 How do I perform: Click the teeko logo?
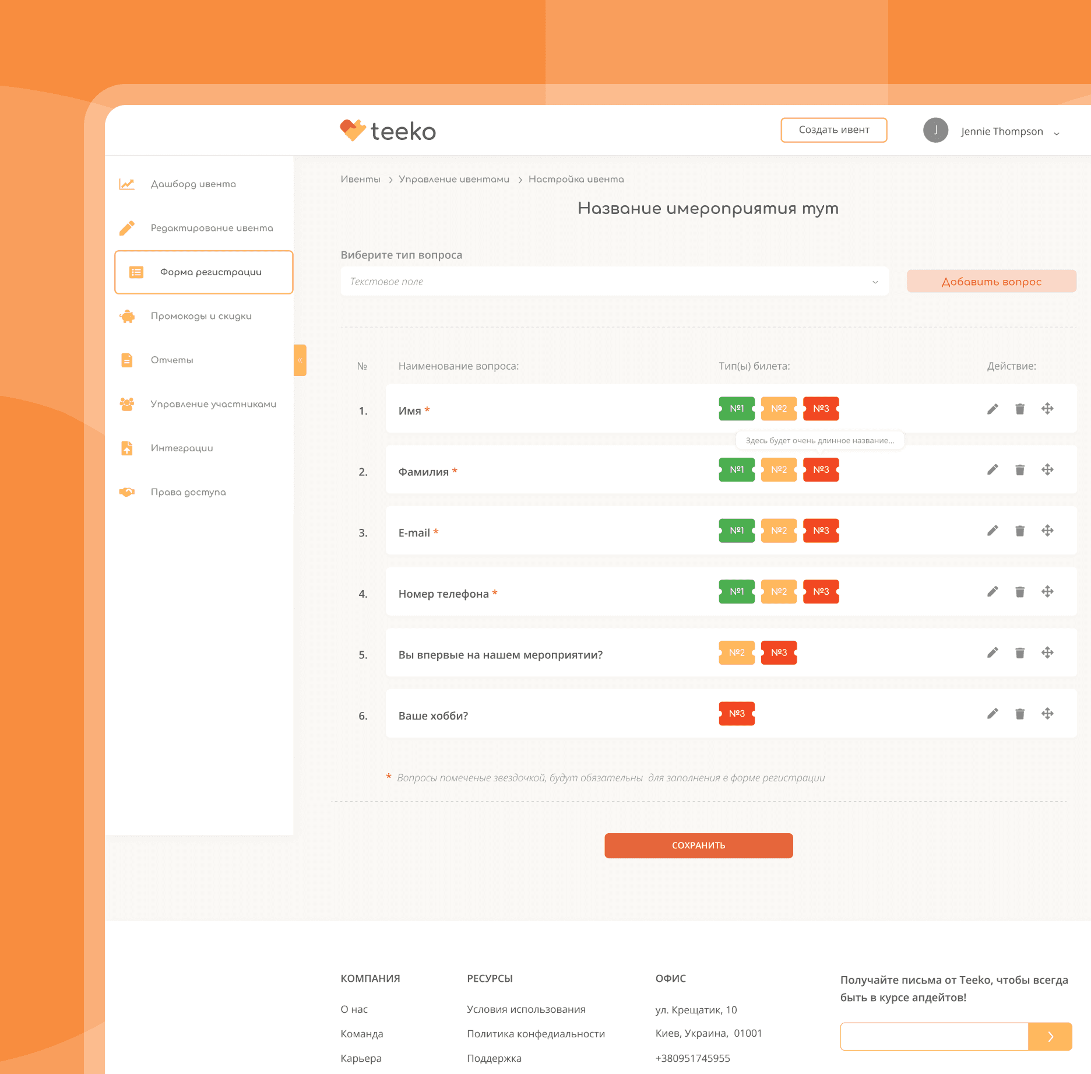[388, 131]
